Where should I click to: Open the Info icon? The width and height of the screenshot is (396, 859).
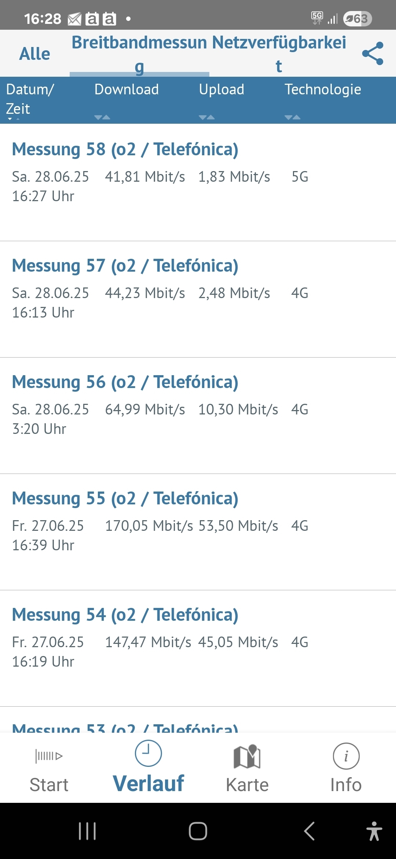346,756
